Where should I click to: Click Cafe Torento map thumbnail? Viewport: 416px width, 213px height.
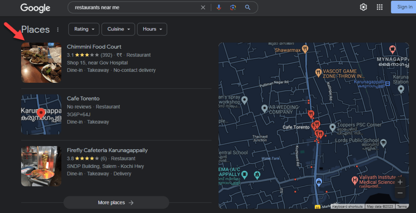point(41,114)
